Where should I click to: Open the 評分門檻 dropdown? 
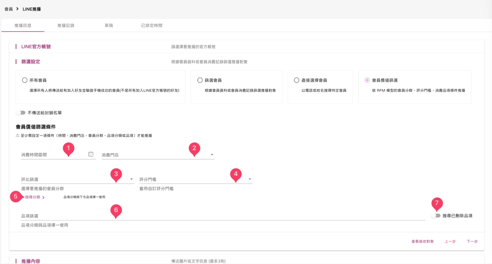196,179
